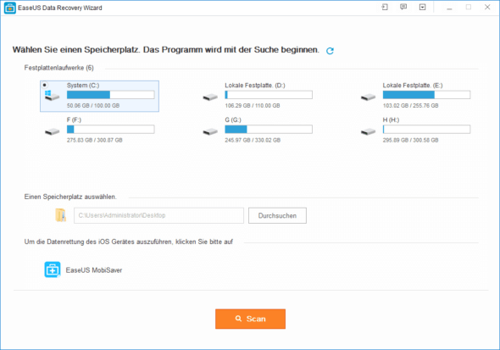Select the System (C:) drive radio button
This screenshot has height=350, width=500.
click(x=45, y=85)
